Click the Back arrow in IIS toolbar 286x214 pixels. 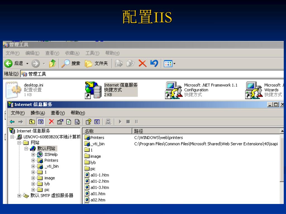coord(12,122)
